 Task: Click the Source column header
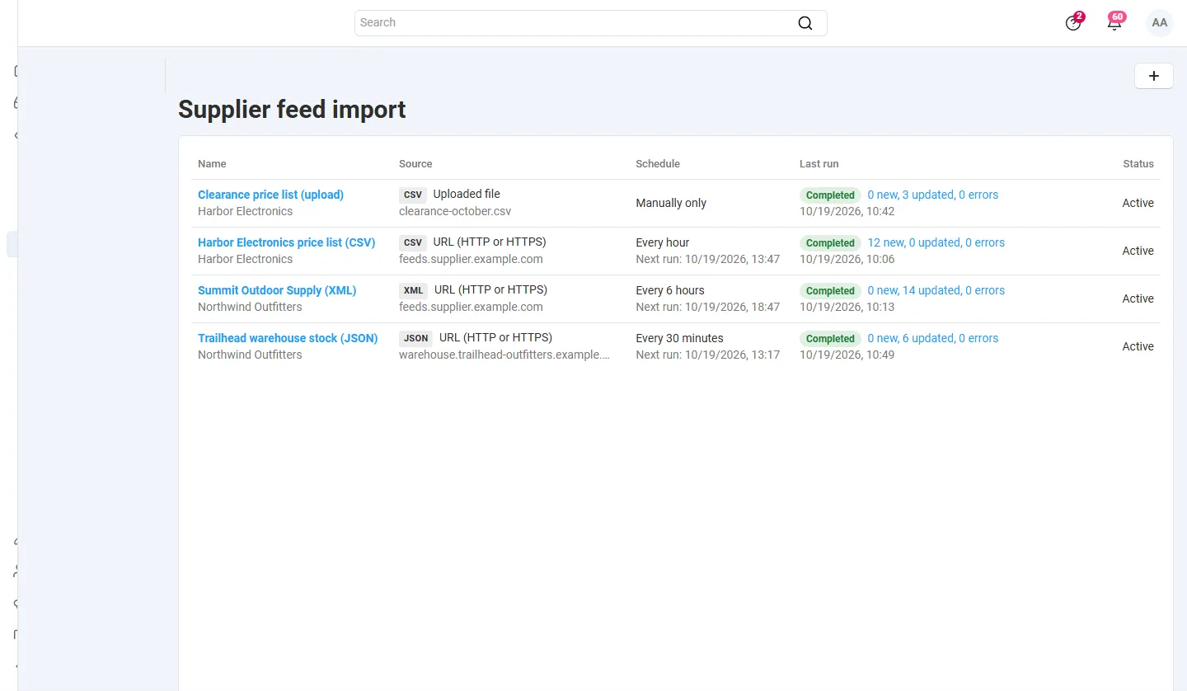[415, 164]
